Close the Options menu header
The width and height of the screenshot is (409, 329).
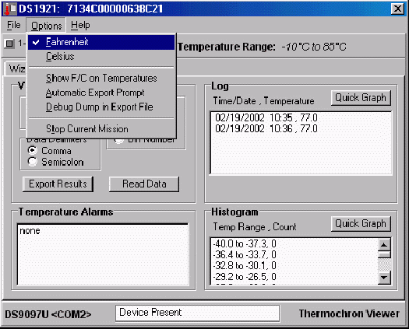click(x=46, y=26)
